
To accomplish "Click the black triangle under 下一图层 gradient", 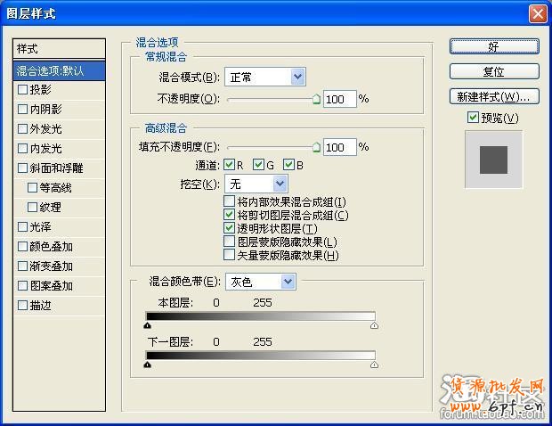I will pyautogui.click(x=148, y=364).
